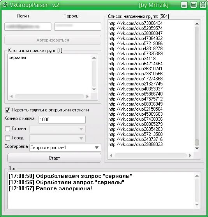This screenshot has width=208, height=217.
Task: Select http://vk.com/club68305279 in list
Action: coord(136,124)
